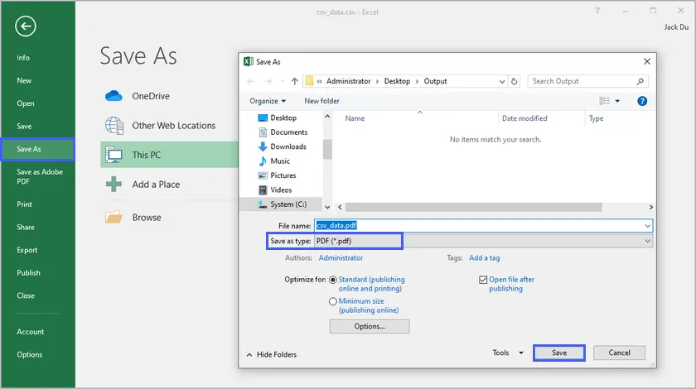
Task: Open the Tools dropdown menu
Action: tap(508, 353)
